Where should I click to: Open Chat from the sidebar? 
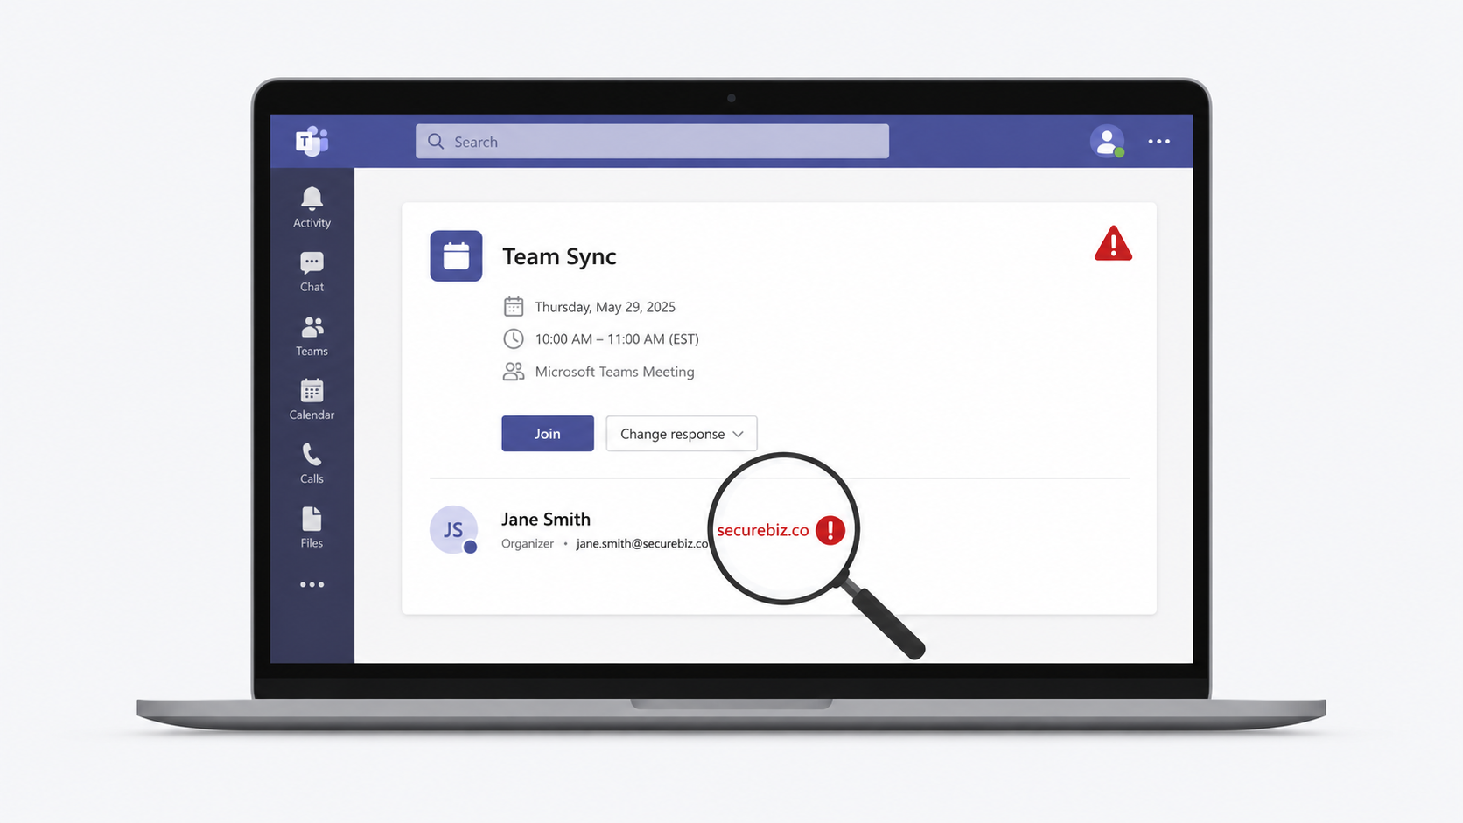point(311,272)
